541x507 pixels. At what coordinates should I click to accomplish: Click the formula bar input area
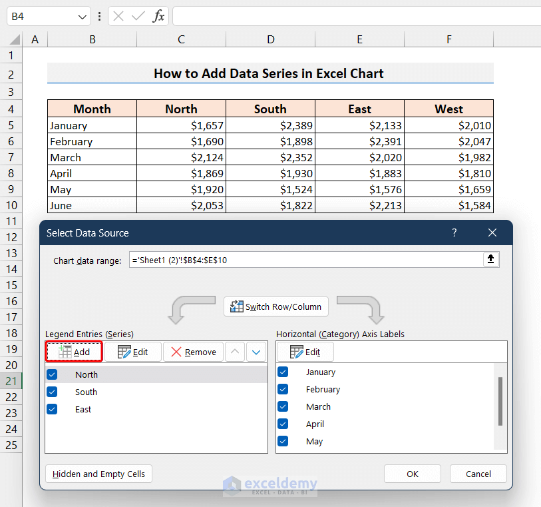tap(357, 16)
